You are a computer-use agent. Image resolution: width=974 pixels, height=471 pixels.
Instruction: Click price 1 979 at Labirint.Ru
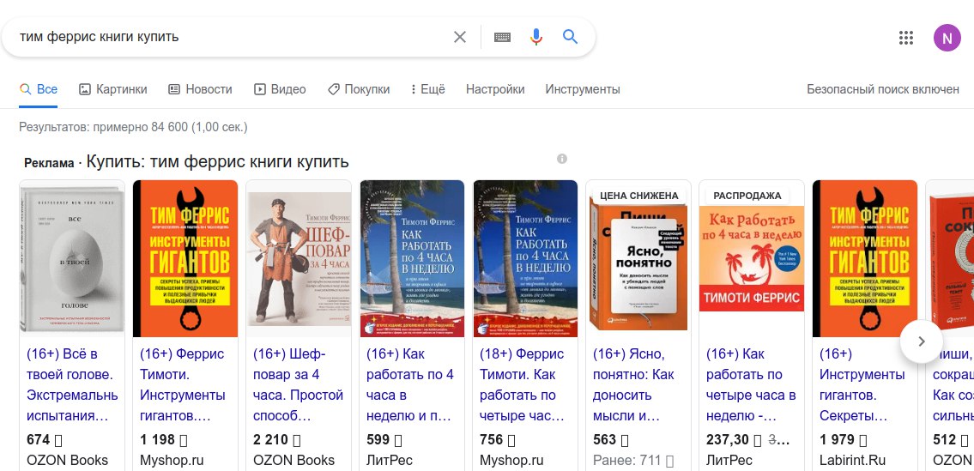[843, 440]
